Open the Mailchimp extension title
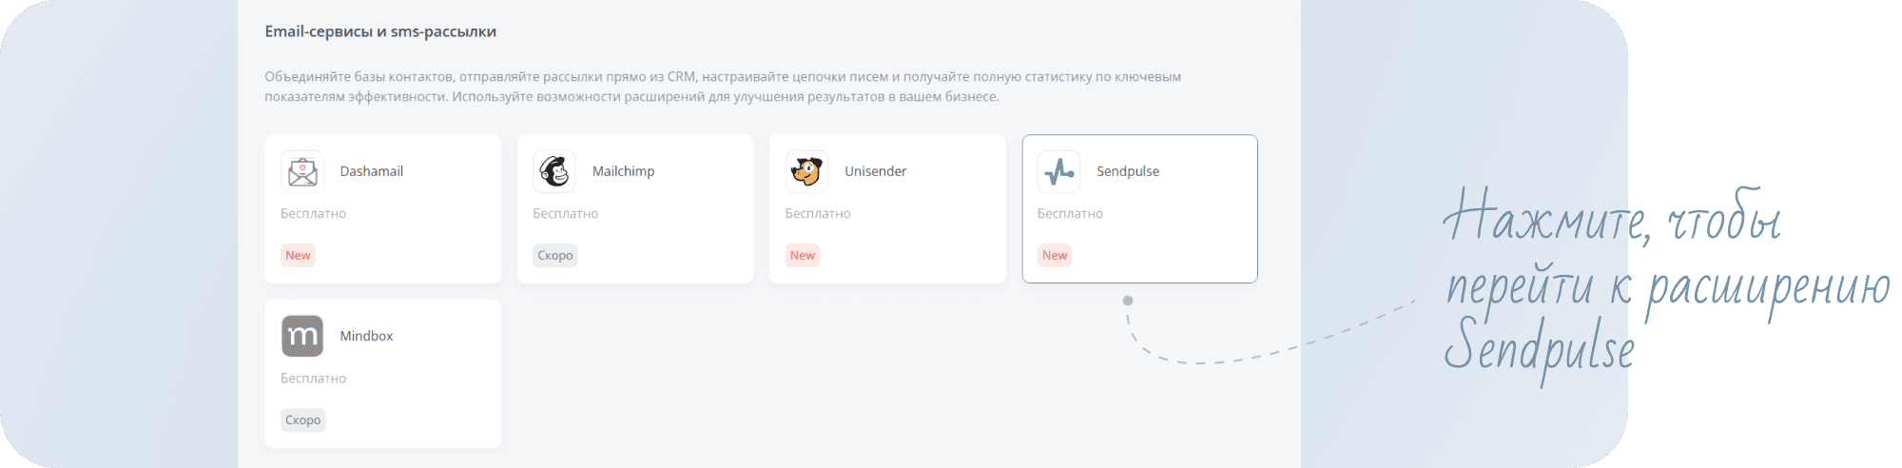 click(x=623, y=171)
